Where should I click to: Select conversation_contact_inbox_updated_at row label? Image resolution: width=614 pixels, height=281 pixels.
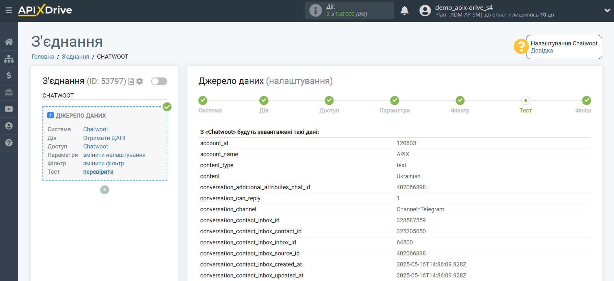click(x=252, y=275)
